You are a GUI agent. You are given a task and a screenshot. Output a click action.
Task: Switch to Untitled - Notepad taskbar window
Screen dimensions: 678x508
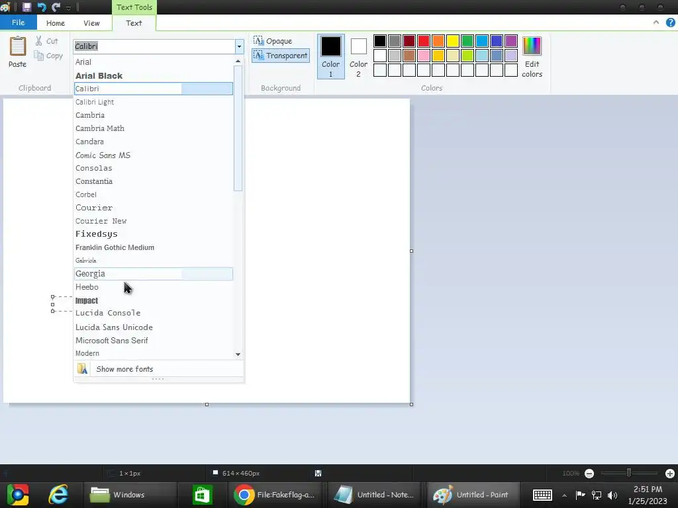pyautogui.click(x=374, y=495)
